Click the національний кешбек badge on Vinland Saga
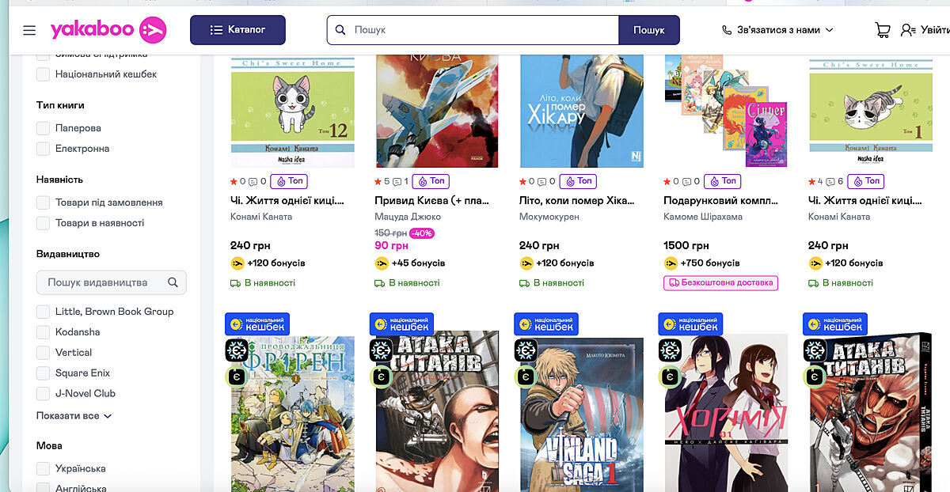950x492 pixels. 546,324
